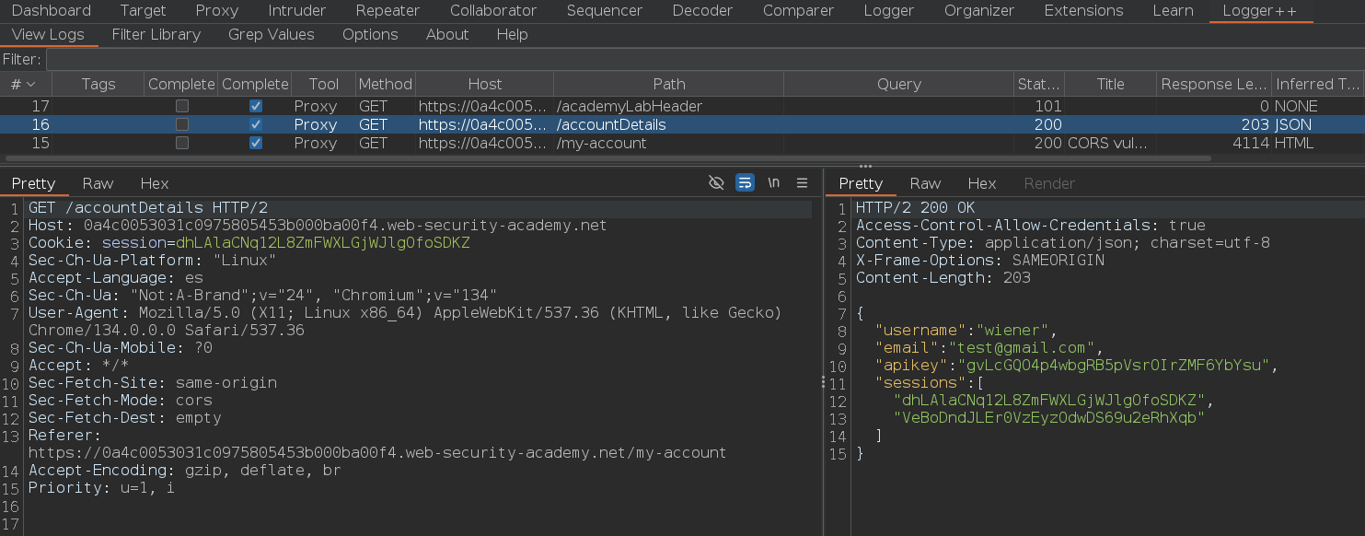Open the Comparer tab
The height and width of the screenshot is (536, 1365).
[798, 11]
